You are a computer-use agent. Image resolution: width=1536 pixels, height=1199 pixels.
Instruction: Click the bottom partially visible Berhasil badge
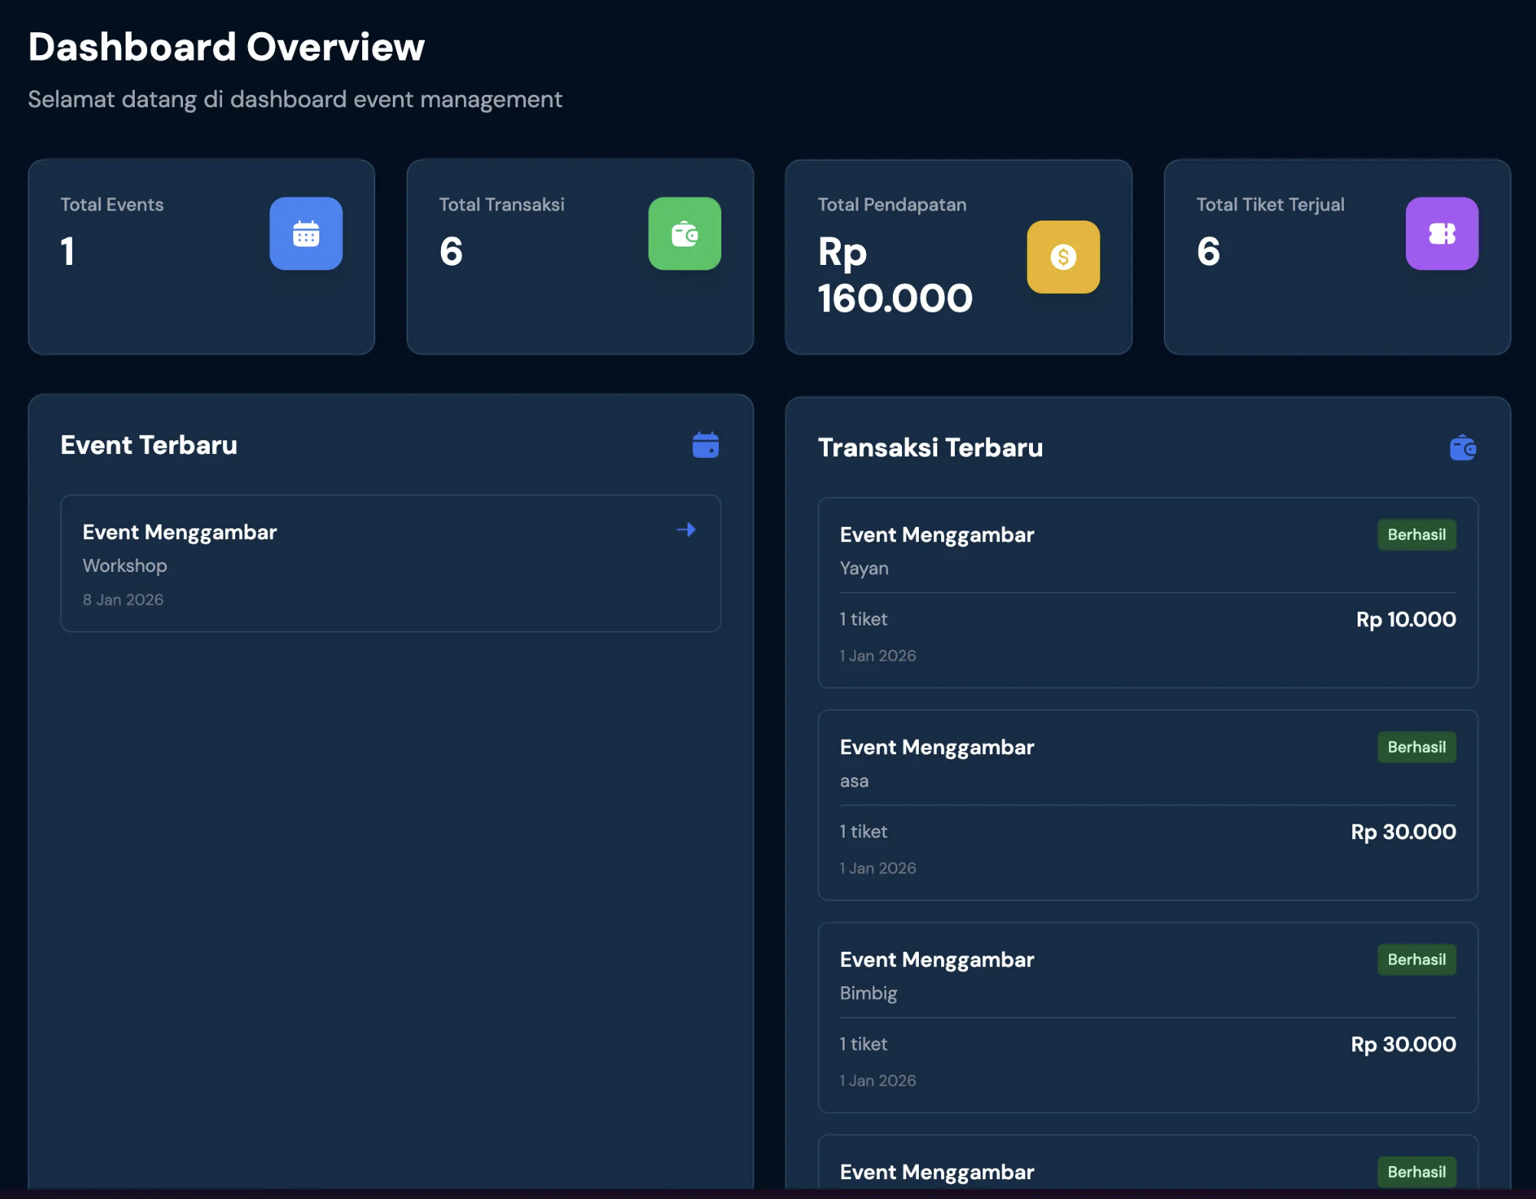coord(1417,1172)
